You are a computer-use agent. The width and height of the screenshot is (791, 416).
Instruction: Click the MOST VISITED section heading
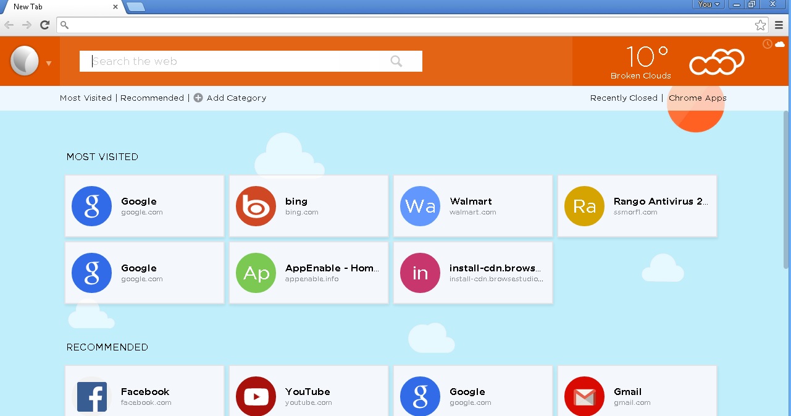103,157
